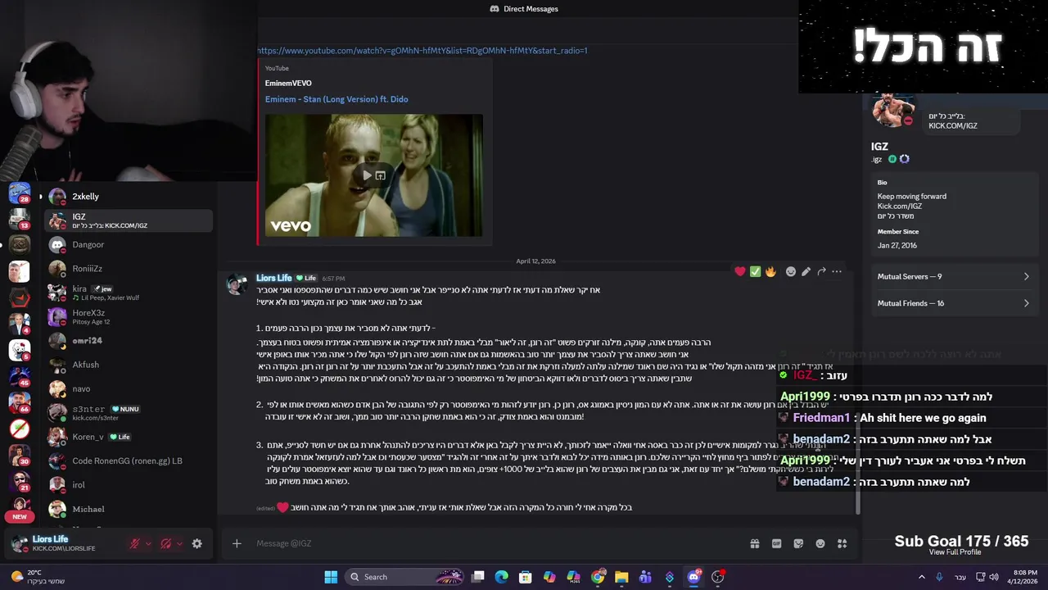
Task: Open the YouTube watch URL link
Action: point(422,51)
